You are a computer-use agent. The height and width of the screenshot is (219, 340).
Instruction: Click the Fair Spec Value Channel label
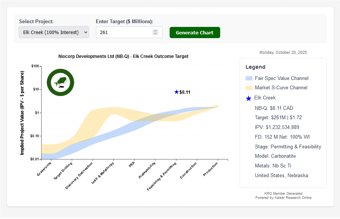click(282, 78)
